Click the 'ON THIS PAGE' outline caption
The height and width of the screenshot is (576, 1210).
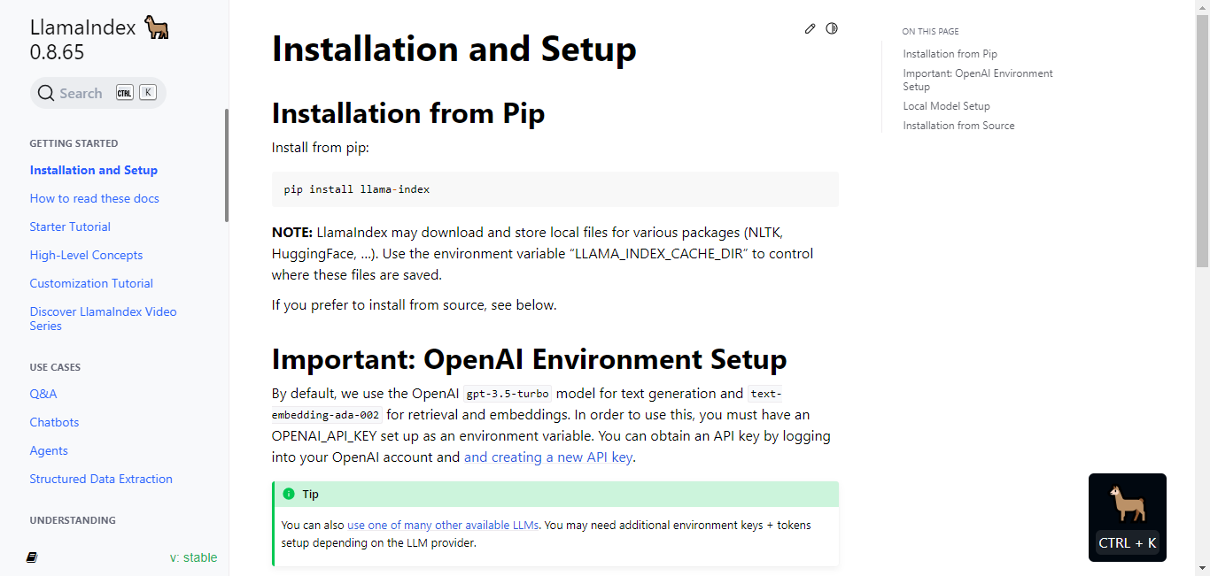pos(931,32)
